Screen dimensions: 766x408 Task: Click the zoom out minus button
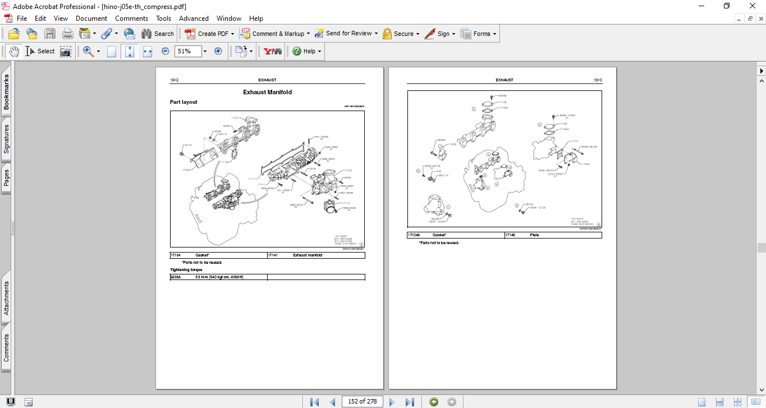click(x=166, y=51)
